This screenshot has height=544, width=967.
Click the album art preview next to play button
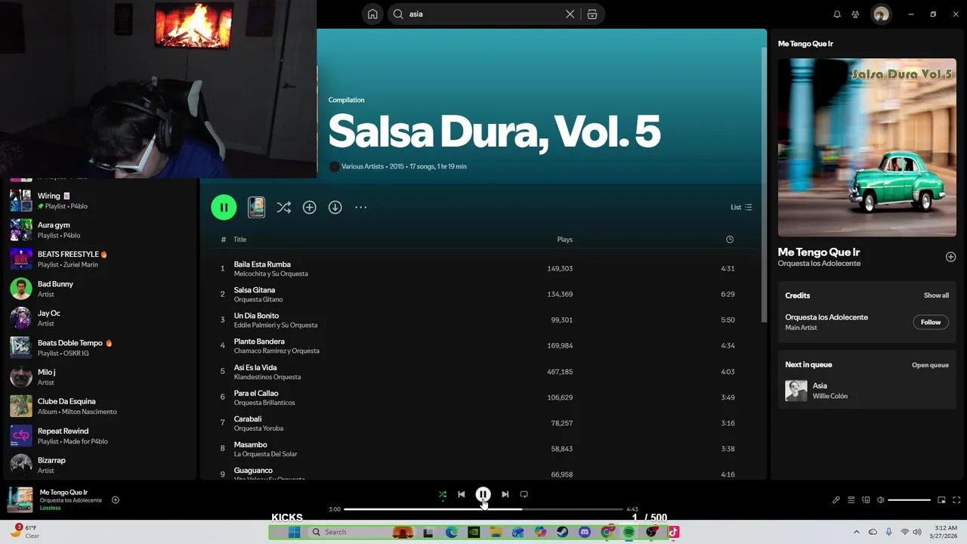coord(257,207)
